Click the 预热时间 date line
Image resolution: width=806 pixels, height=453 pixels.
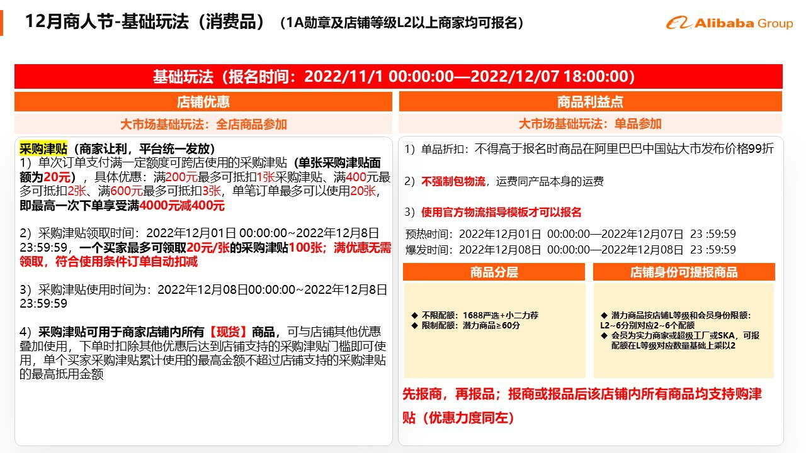[570, 234]
